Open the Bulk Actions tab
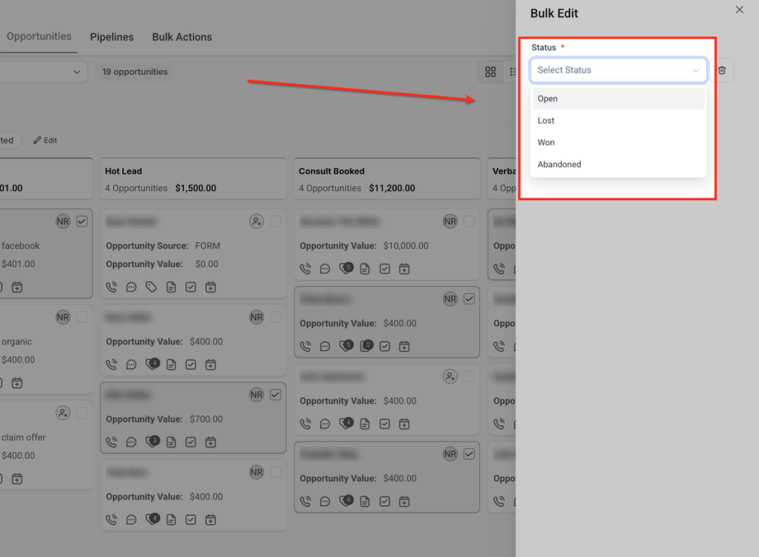This screenshot has width=759, height=557. pyautogui.click(x=181, y=37)
